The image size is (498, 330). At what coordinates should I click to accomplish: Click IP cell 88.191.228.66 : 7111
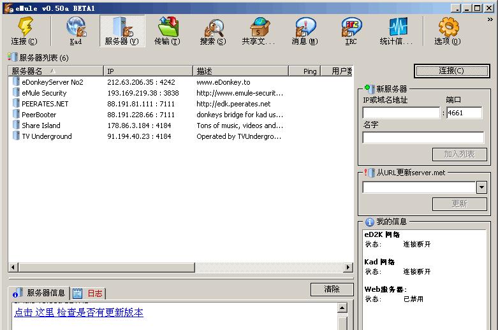click(141, 115)
